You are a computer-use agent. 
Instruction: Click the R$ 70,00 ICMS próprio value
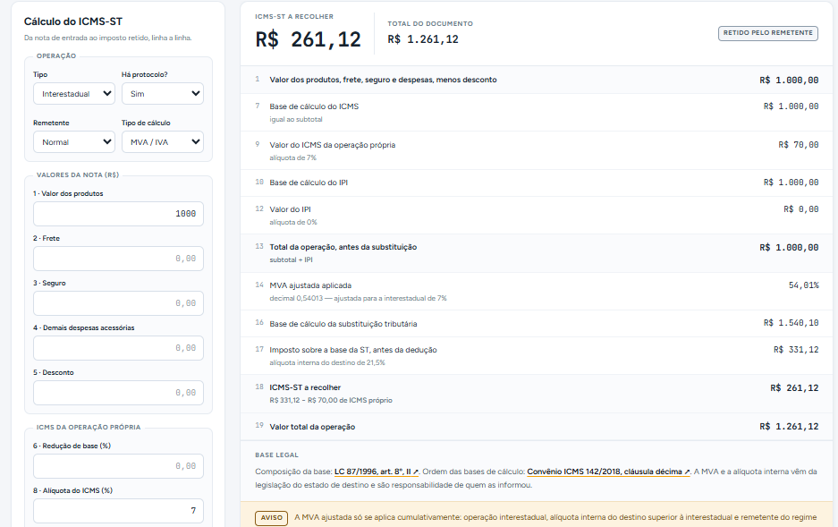(799, 145)
